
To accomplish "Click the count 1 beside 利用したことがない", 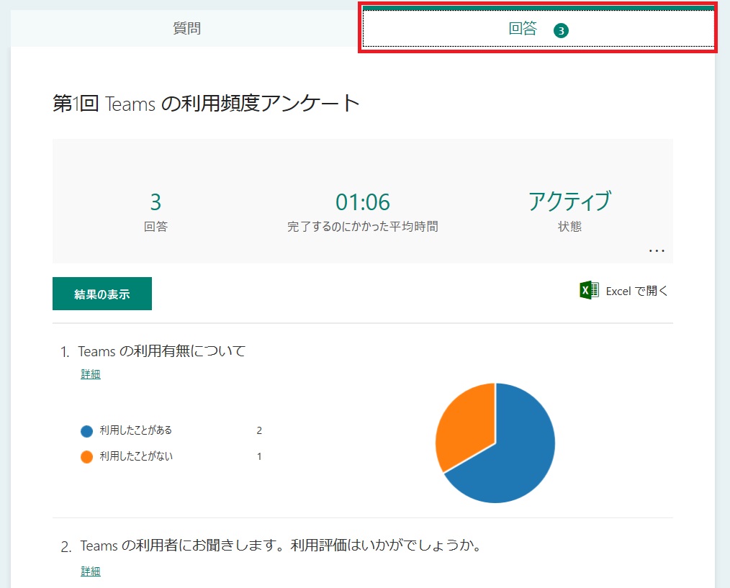I will click(259, 457).
